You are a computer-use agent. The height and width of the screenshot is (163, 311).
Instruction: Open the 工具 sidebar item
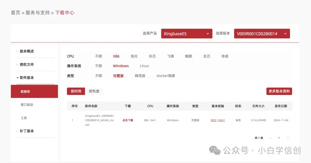24,118
